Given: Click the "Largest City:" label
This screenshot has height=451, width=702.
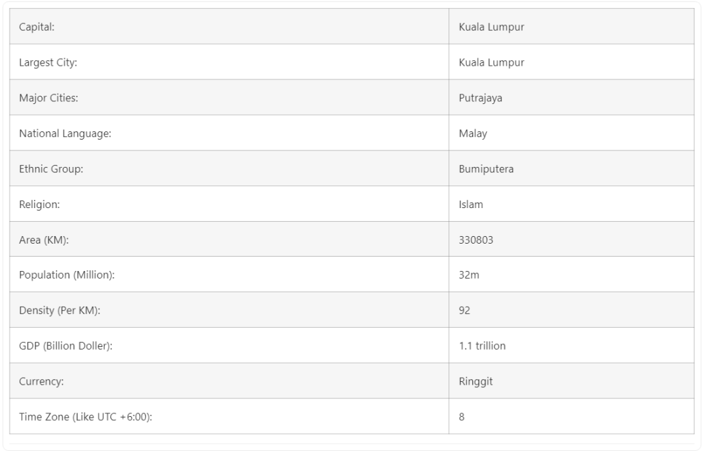Looking at the screenshot, I should (48, 62).
